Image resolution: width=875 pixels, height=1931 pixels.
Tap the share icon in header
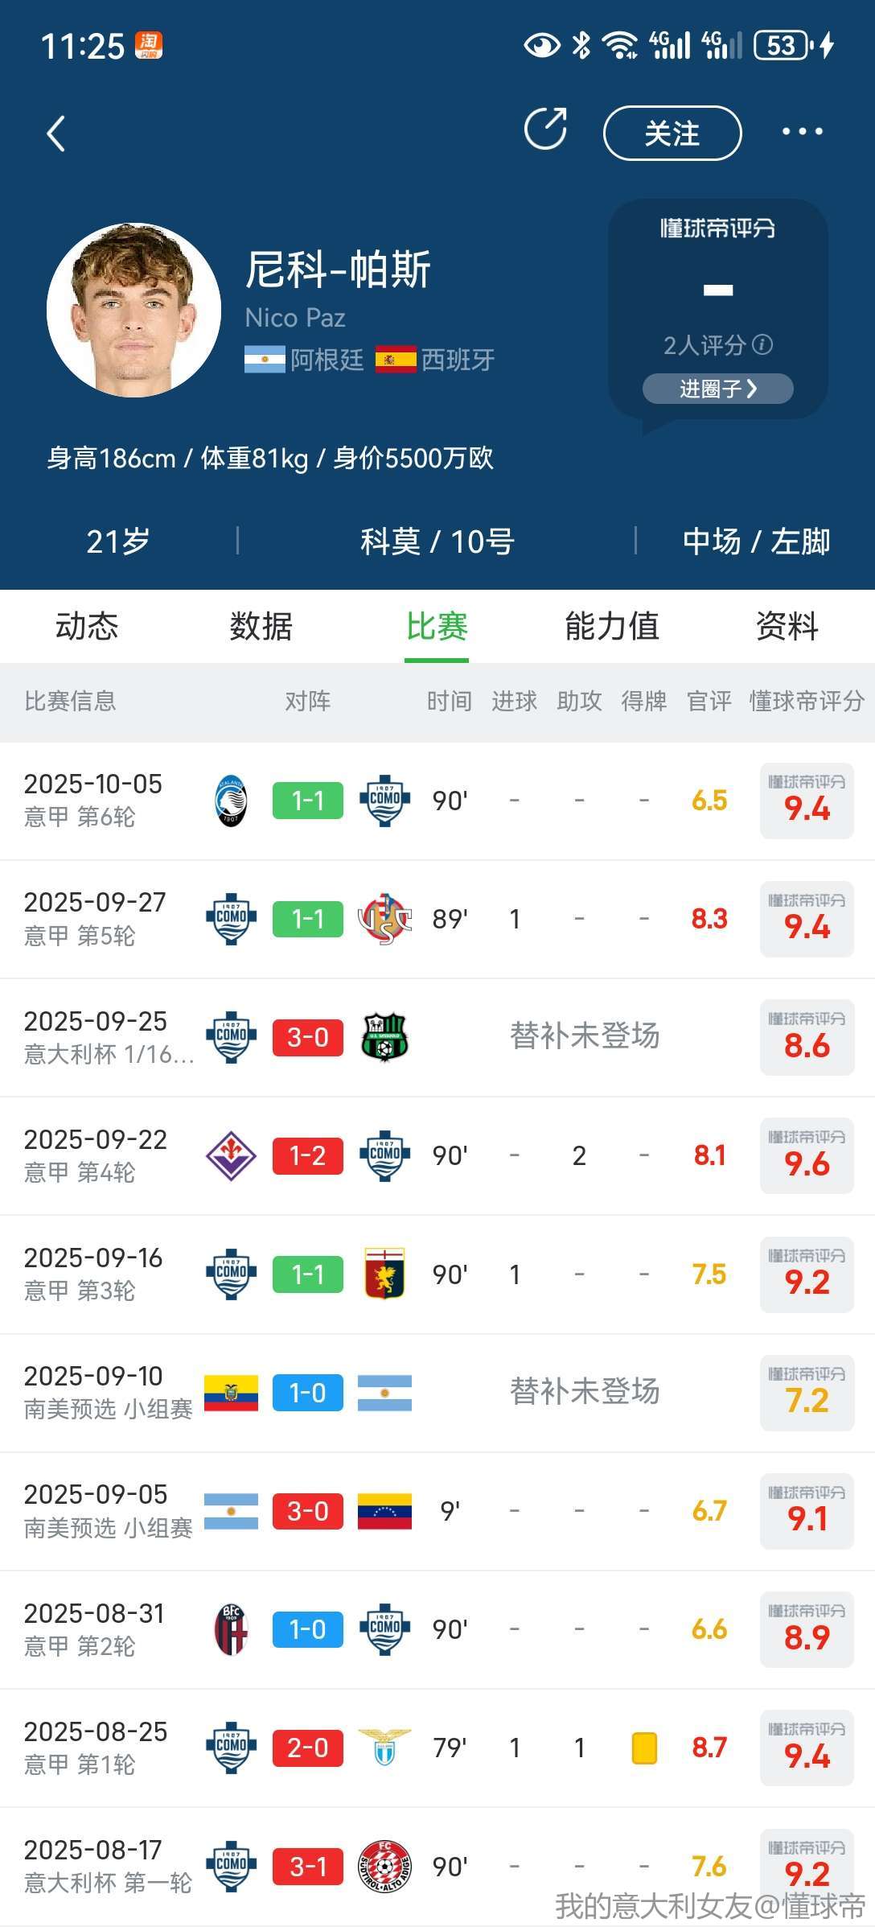[546, 129]
